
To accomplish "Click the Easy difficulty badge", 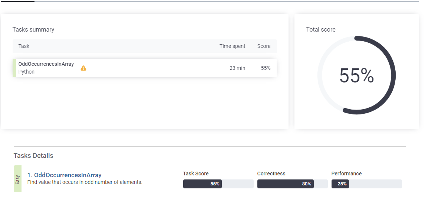I will coord(18,179).
